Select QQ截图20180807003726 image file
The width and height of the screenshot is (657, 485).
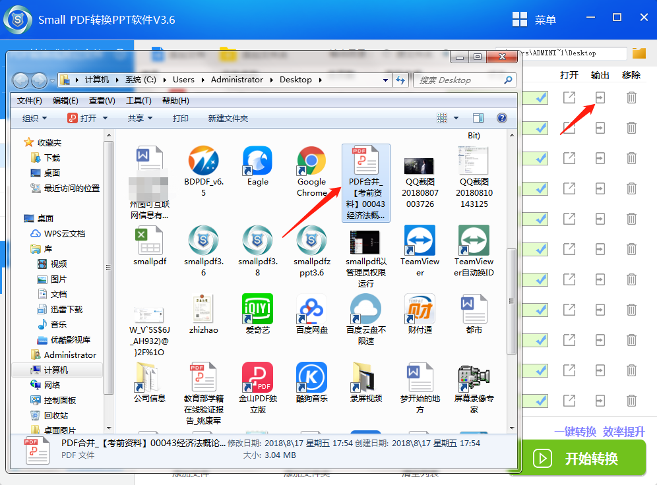point(420,182)
